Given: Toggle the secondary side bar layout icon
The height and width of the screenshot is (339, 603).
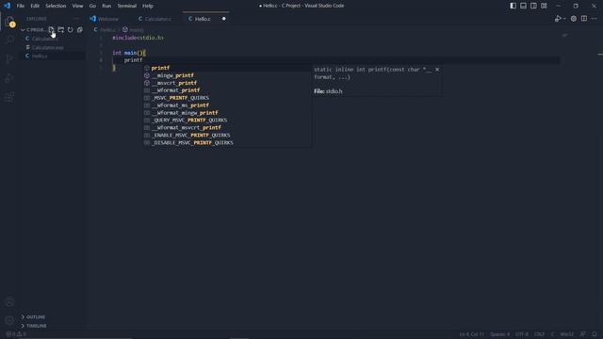Looking at the screenshot, I should tap(533, 6).
